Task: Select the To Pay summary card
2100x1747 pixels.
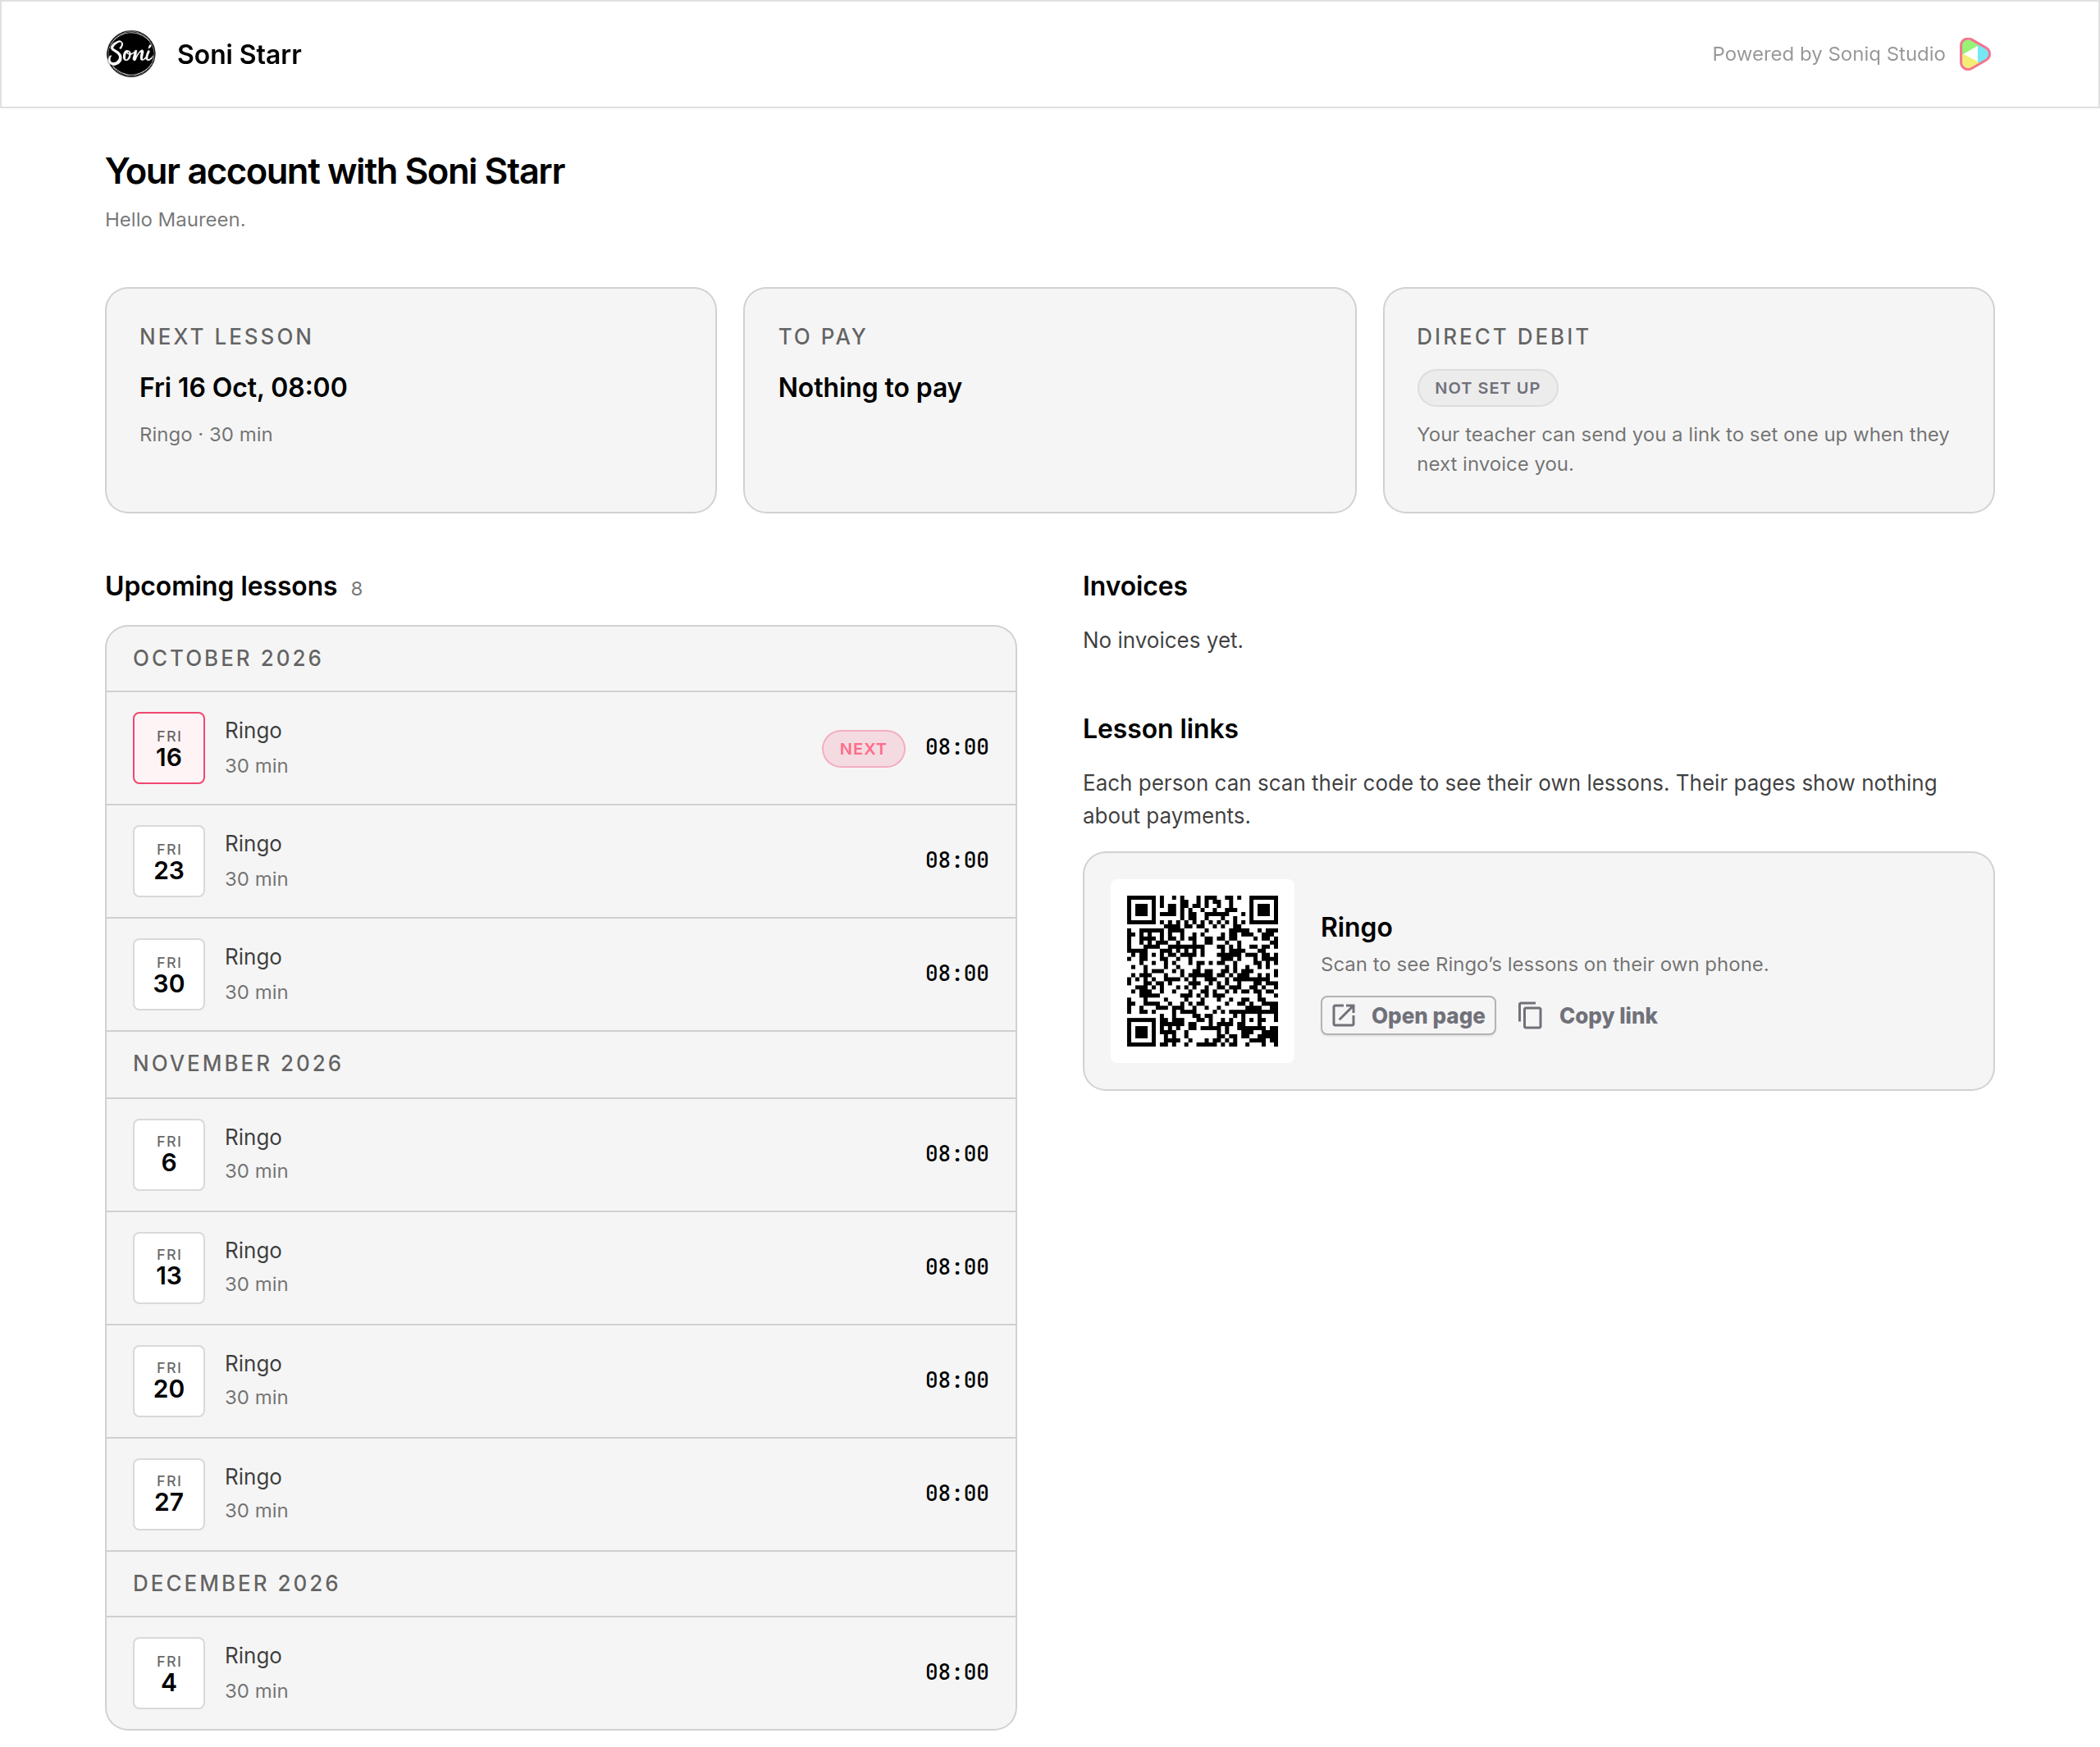Action: click(x=1050, y=400)
